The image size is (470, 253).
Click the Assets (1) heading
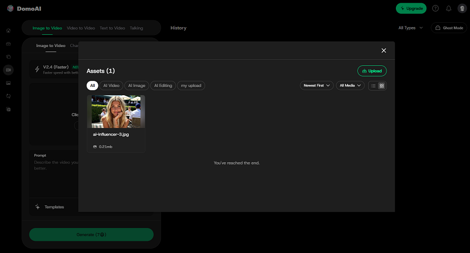(x=101, y=71)
